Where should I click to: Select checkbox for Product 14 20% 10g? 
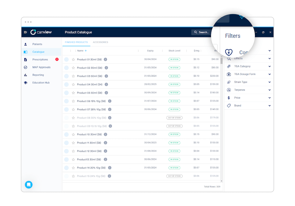point(66,168)
